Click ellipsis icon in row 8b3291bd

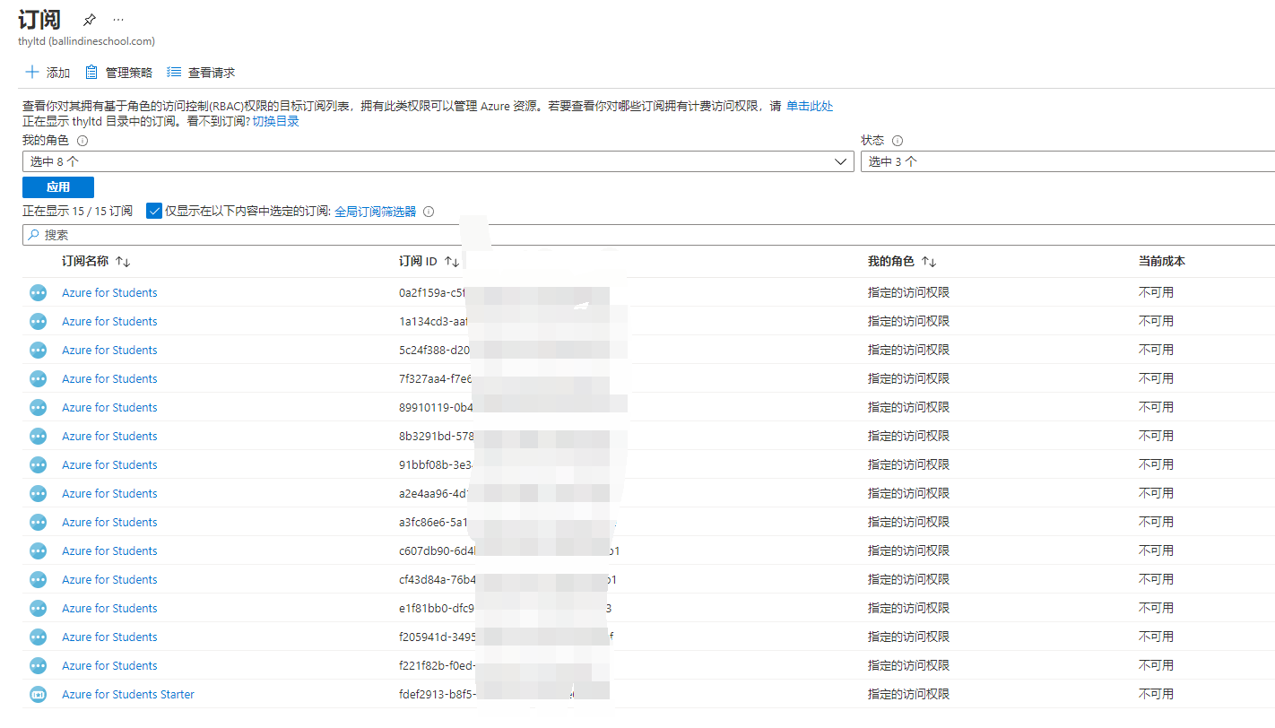tap(38, 436)
